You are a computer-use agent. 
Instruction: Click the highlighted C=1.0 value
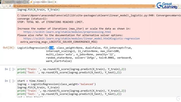(51, 48)
